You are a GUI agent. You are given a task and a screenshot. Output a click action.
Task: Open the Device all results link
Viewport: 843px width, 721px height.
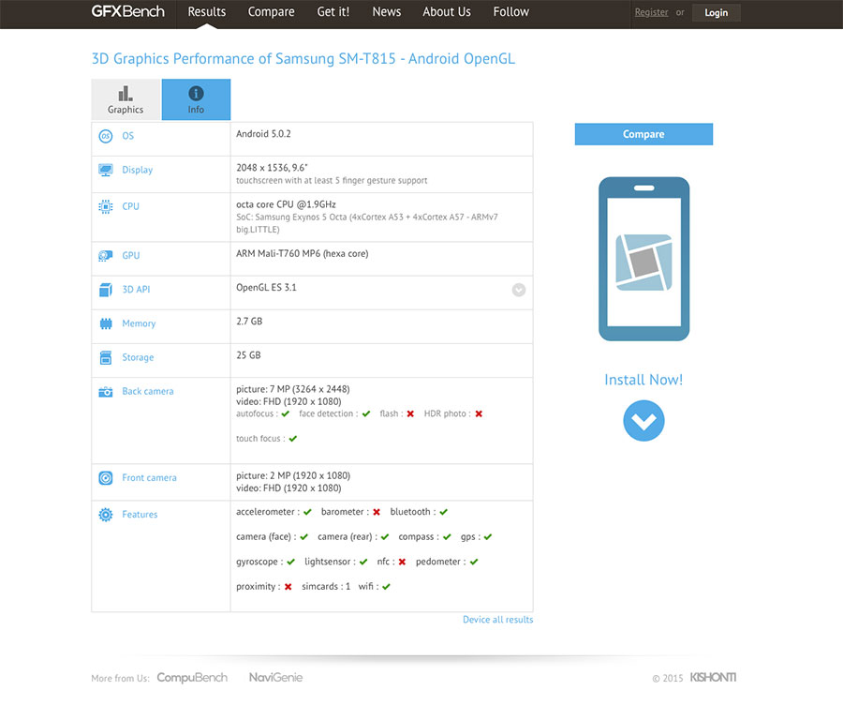pyautogui.click(x=498, y=620)
